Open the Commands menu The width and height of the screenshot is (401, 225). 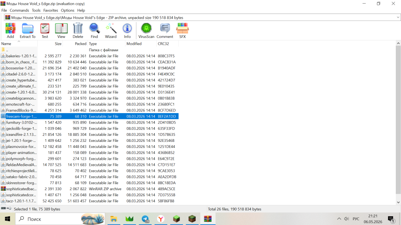pos(19,10)
